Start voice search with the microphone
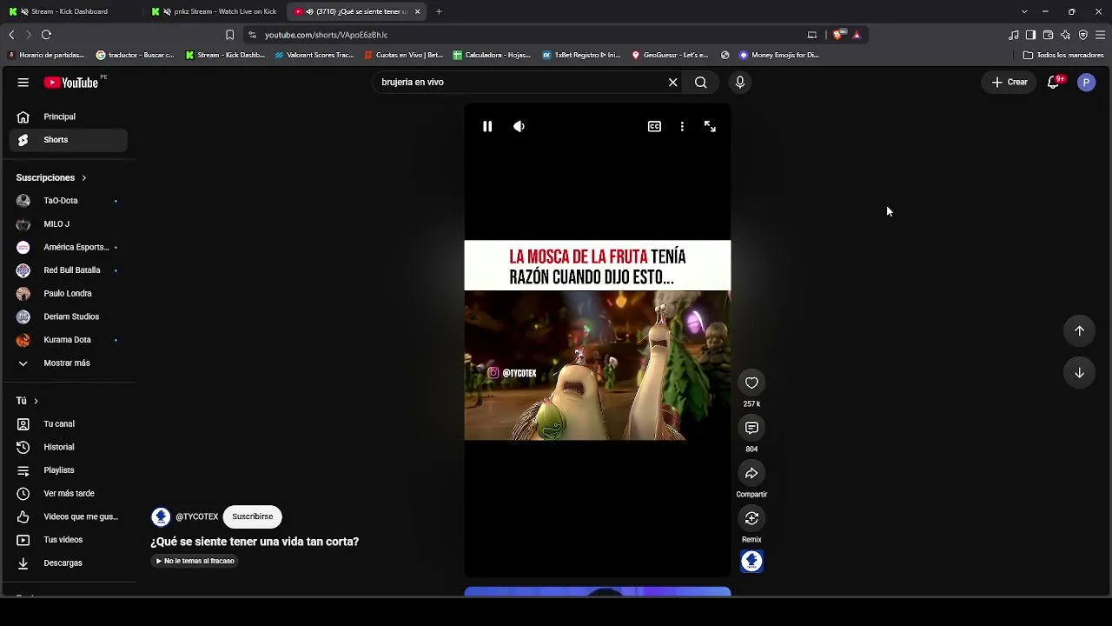The width and height of the screenshot is (1112, 626). pyautogui.click(x=740, y=83)
